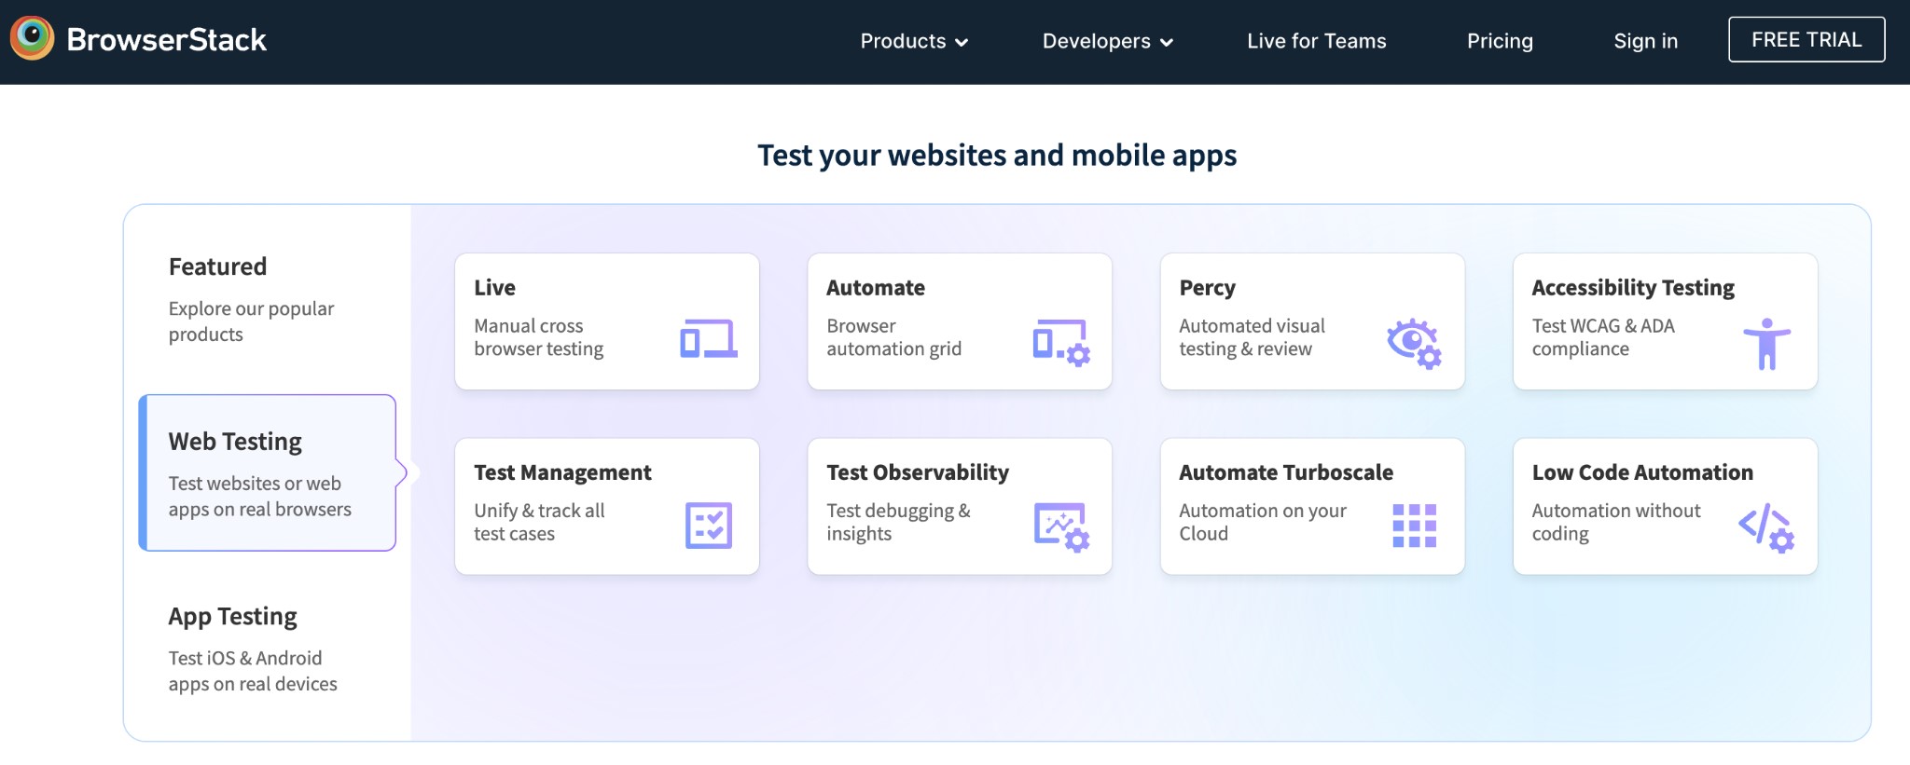This screenshot has height=765, width=1910.
Task: Go to Live for Teams page
Action: (x=1316, y=41)
